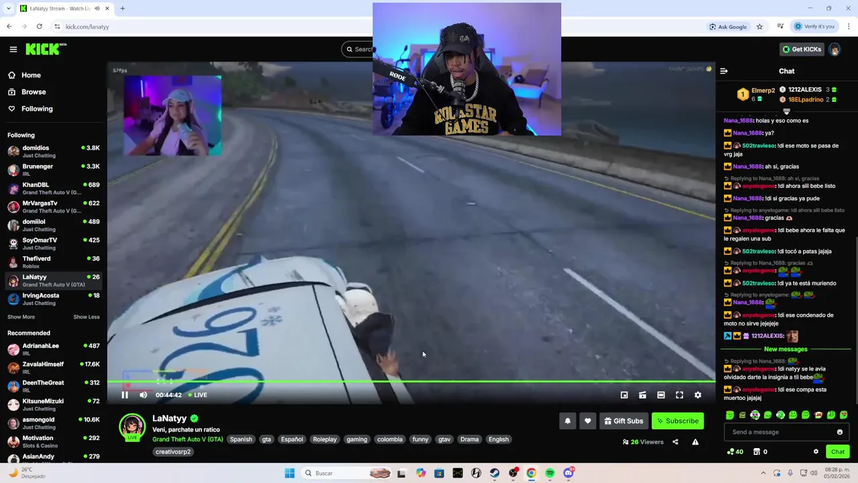Screen dimensions: 858x483
Task: Show hidden system tray icons
Action: coord(763,473)
